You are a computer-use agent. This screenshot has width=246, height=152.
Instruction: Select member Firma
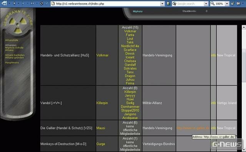130,83
